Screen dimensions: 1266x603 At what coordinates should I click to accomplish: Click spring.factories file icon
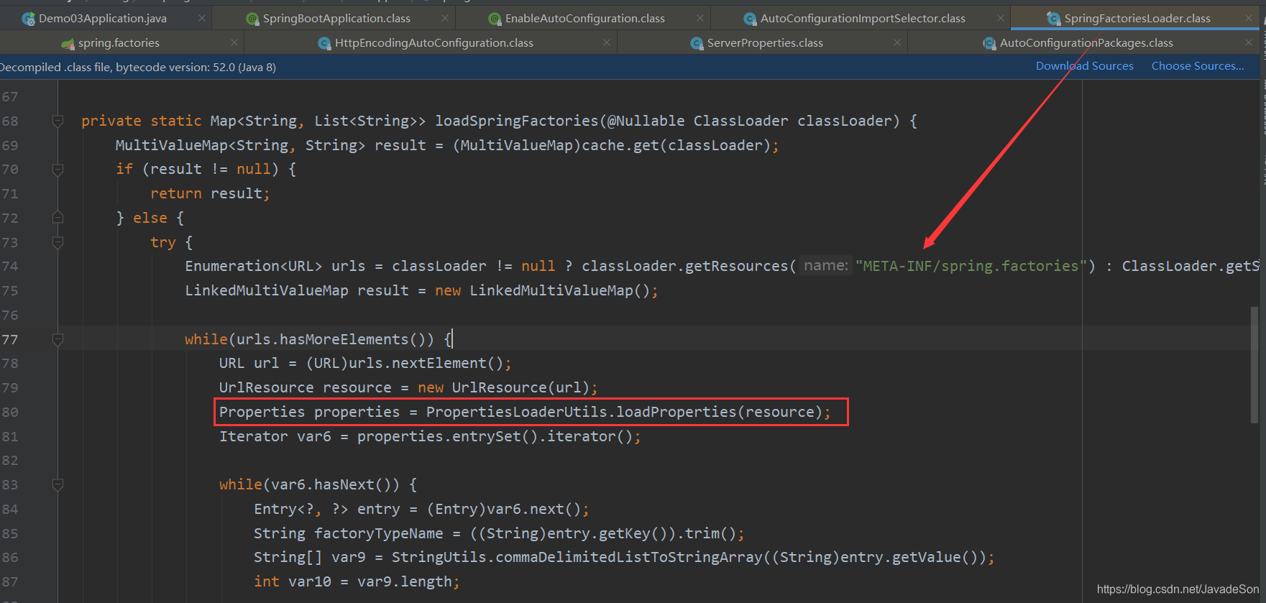click(x=68, y=44)
